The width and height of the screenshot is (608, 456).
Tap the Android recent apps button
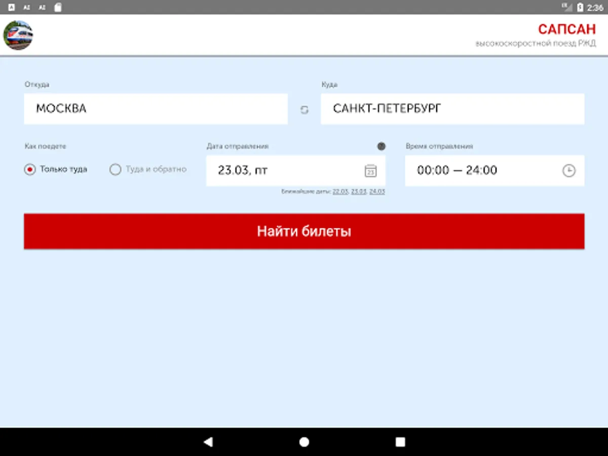(x=400, y=442)
